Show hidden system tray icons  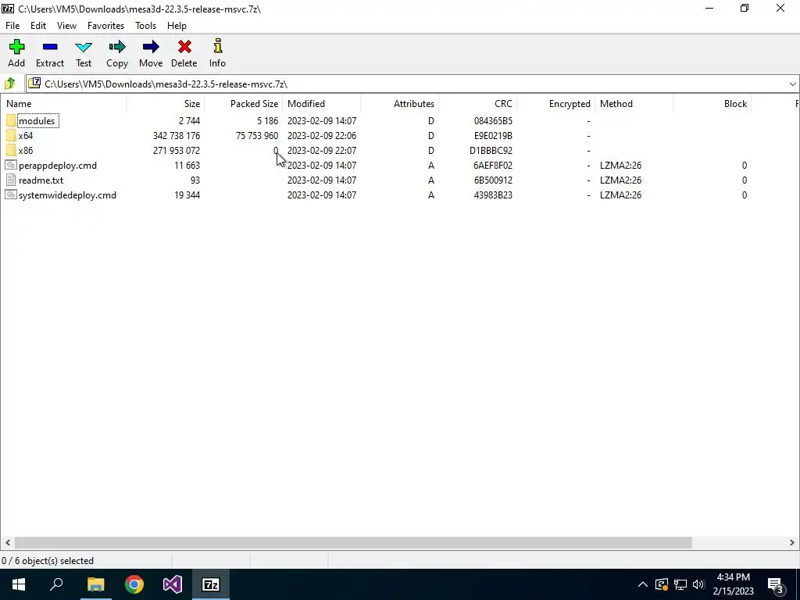[643, 584]
